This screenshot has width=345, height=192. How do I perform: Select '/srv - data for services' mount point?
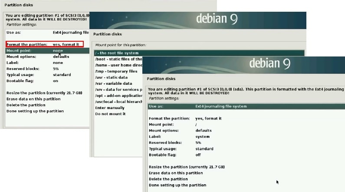point(118,89)
